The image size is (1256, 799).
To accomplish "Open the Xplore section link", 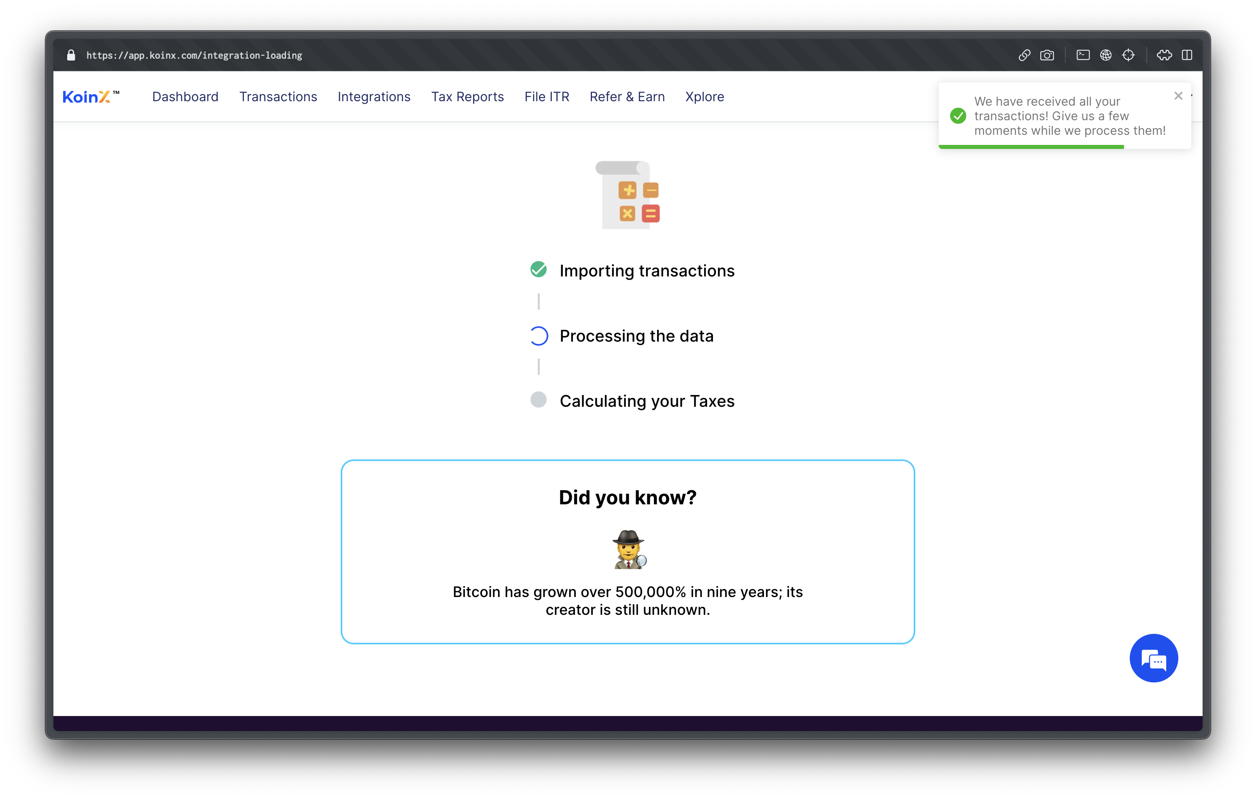I will pyautogui.click(x=704, y=96).
